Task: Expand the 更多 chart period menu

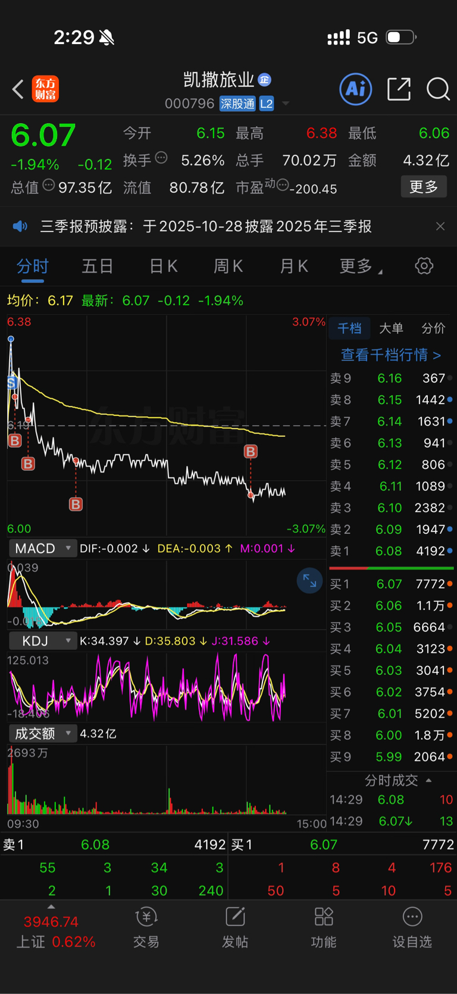Action: 361,266
